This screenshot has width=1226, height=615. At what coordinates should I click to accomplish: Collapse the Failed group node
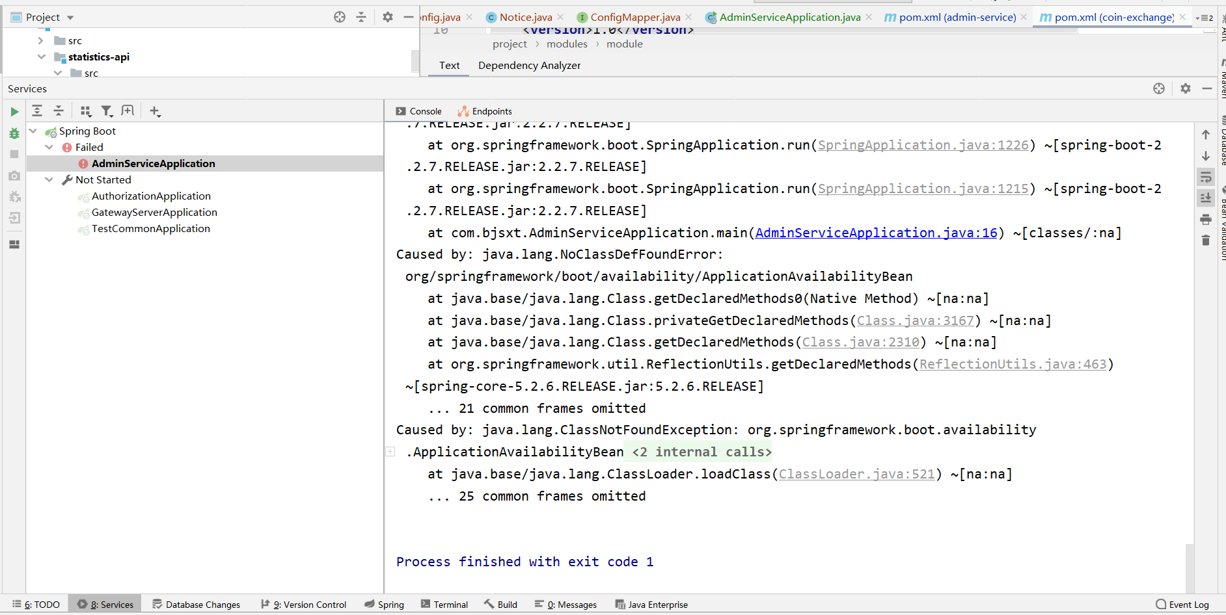(x=49, y=147)
